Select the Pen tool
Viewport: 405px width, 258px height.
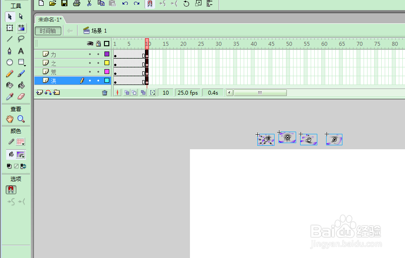pyautogui.click(x=10, y=51)
